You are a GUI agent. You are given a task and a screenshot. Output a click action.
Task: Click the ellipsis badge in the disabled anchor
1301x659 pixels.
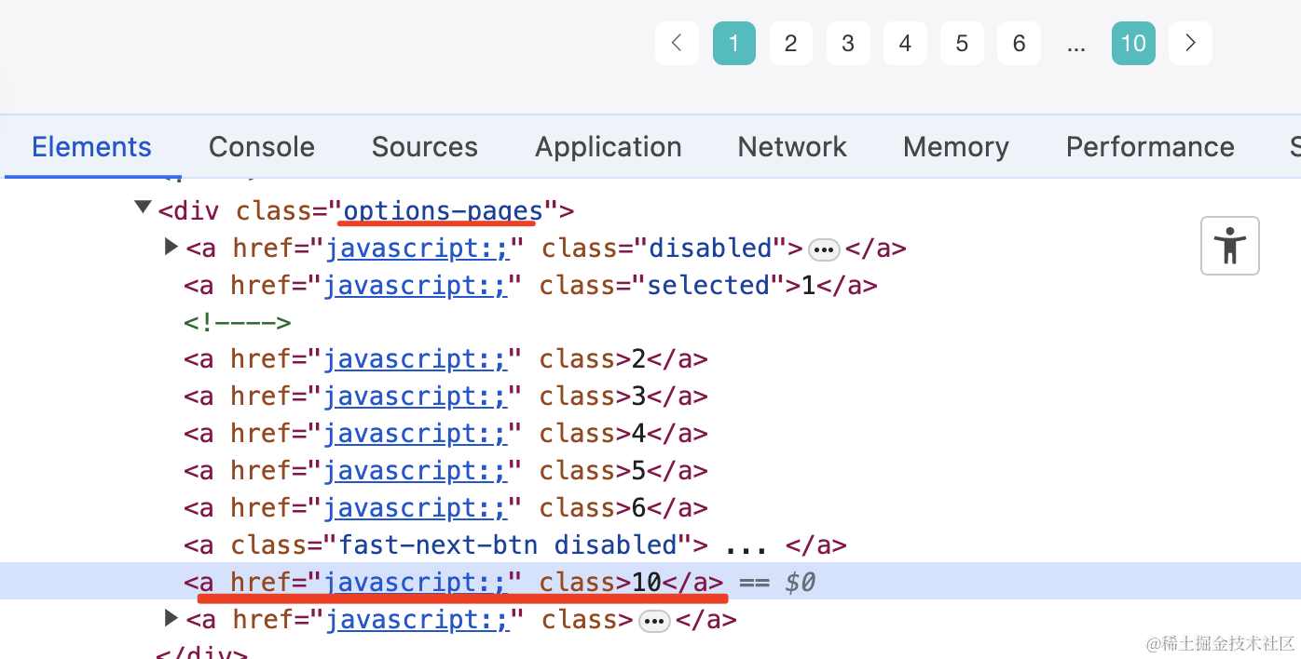tap(824, 249)
